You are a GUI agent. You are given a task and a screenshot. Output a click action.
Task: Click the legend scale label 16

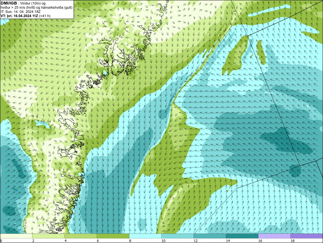pyautogui.click(x=260, y=241)
